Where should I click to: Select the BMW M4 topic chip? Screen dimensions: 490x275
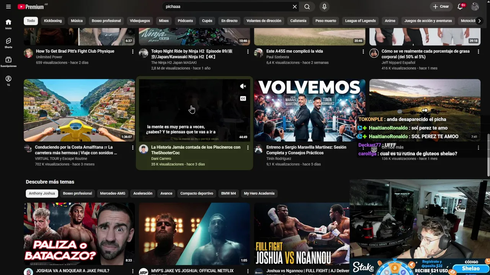(x=229, y=193)
